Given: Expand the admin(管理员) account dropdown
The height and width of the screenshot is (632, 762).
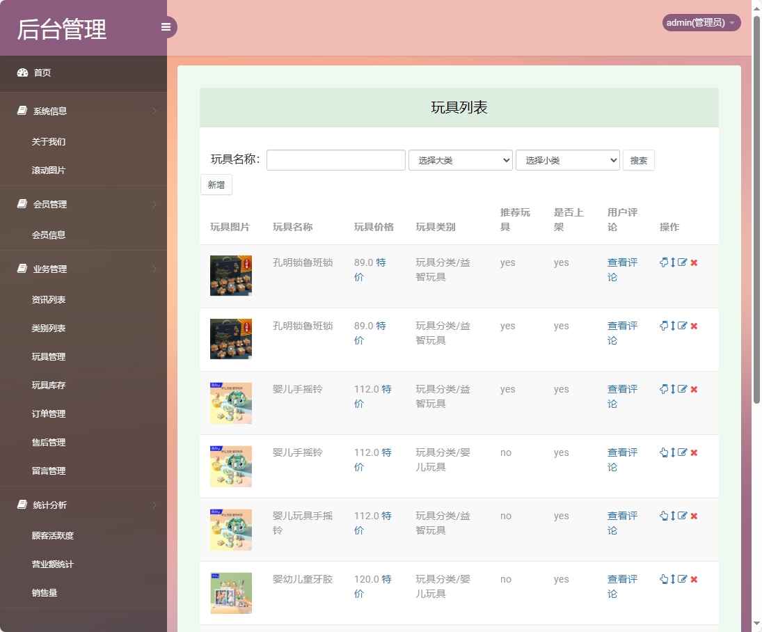Looking at the screenshot, I should coord(701,22).
